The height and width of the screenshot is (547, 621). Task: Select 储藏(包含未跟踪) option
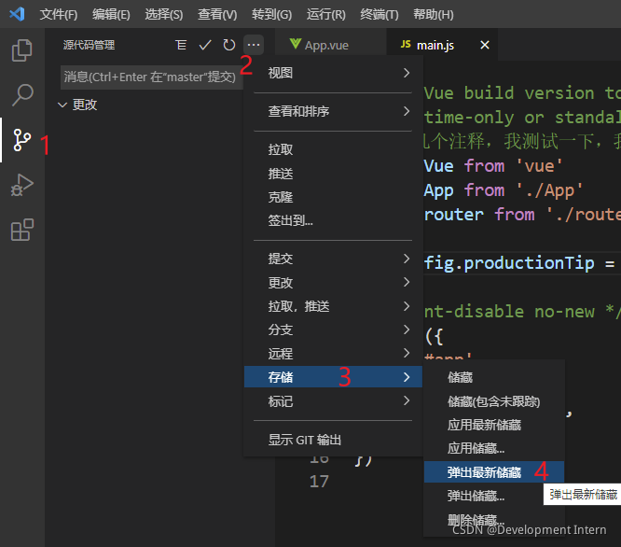click(494, 401)
